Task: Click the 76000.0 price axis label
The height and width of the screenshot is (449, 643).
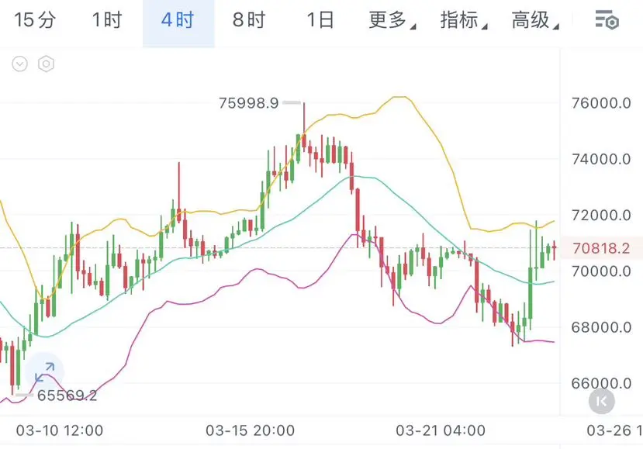Action: pos(601,103)
